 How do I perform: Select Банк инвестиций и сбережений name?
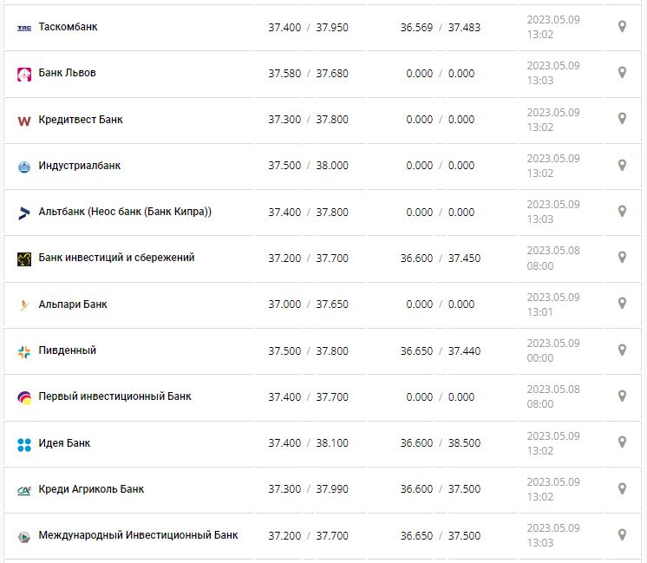click(x=116, y=258)
